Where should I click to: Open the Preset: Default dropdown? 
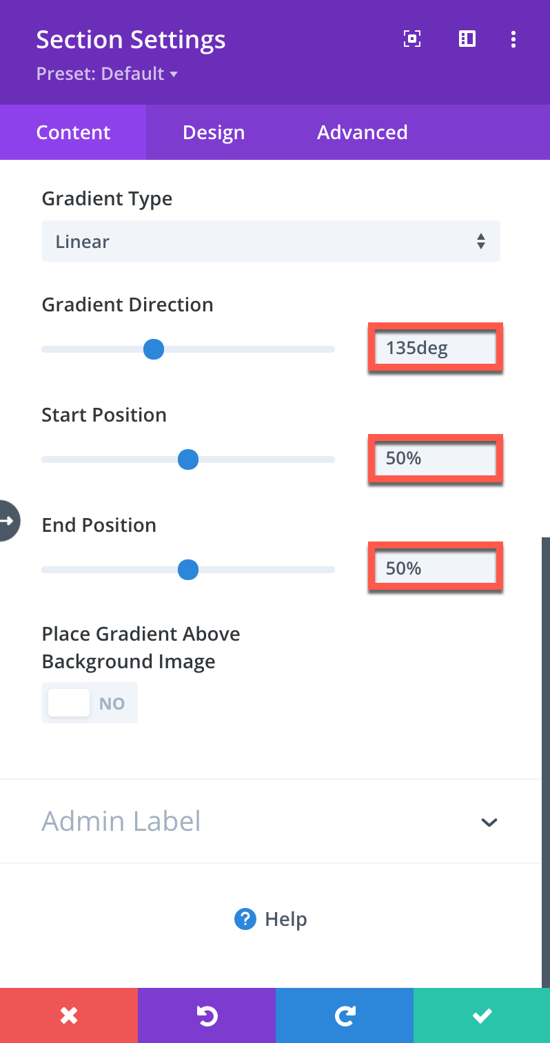click(107, 74)
